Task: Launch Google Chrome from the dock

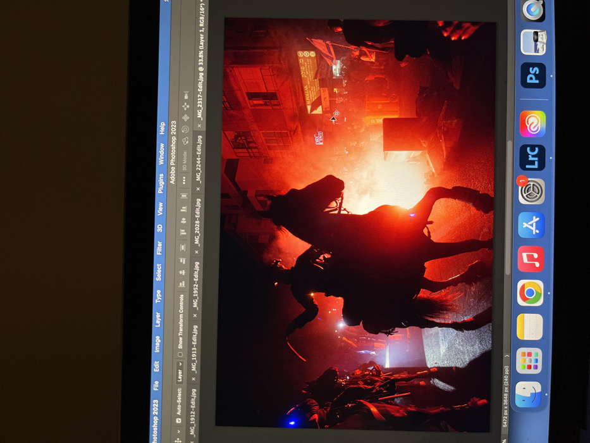Action: coord(530,292)
